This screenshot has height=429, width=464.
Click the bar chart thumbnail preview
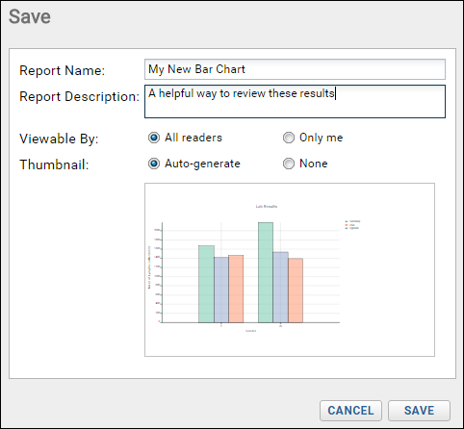290,269
